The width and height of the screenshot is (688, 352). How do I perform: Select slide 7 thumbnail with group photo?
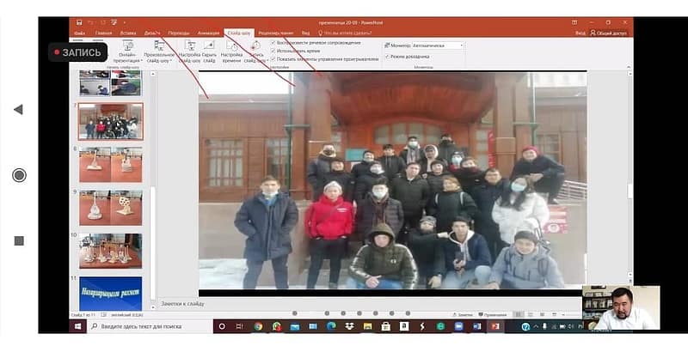pyautogui.click(x=111, y=121)
